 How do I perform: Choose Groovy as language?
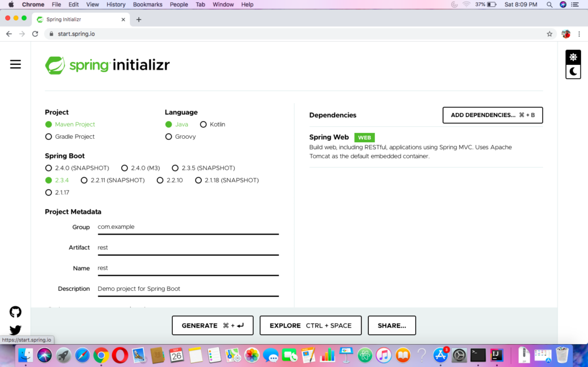point(180,136)
